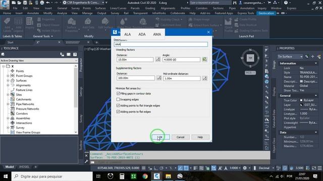The width and height of the screenshot is (323, 181).
Task: Click the Windows Start button
Action: [x=6, y=176]
